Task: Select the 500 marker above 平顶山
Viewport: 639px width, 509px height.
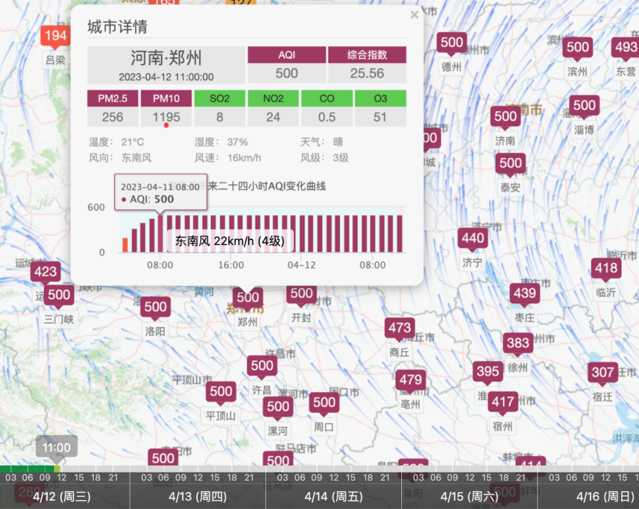Action: pos(221,391)
